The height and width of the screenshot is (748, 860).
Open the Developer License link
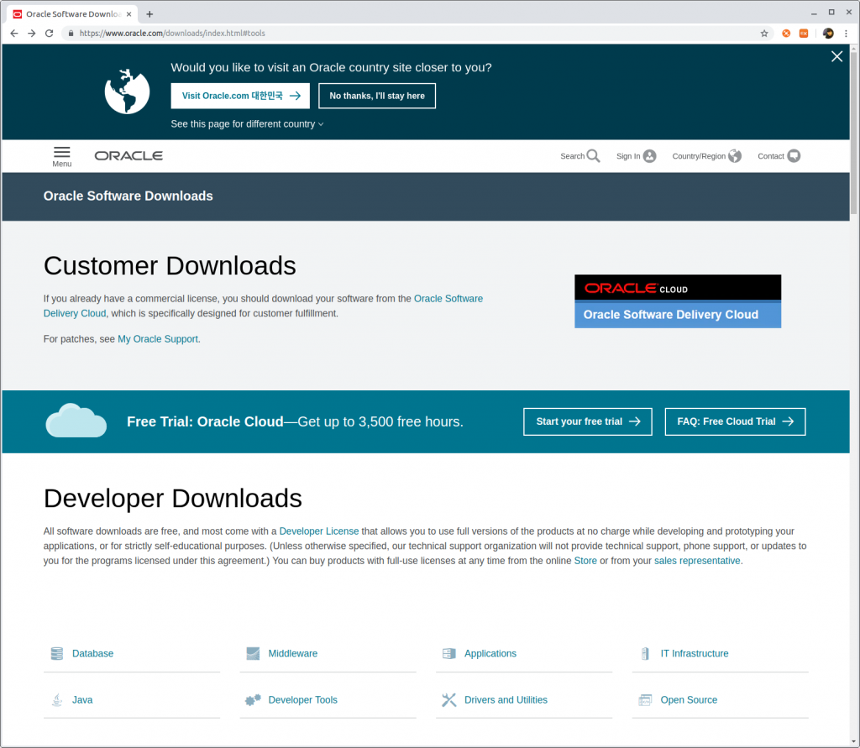(x=318, y=531)
